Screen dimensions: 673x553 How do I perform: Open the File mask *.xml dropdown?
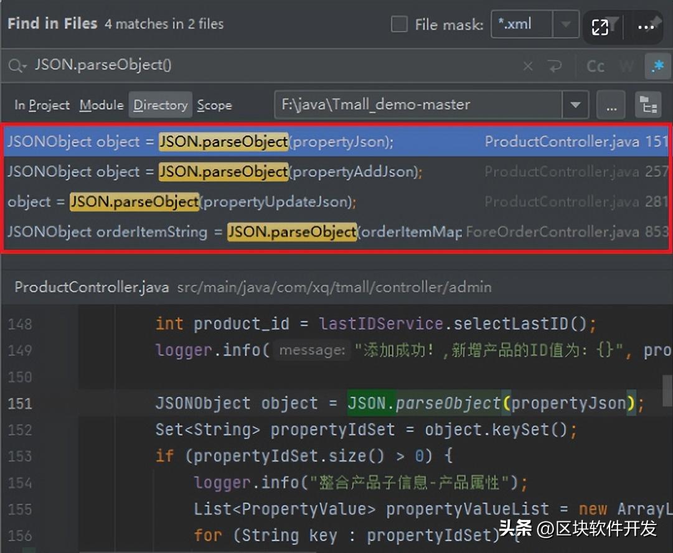(x=565, y=25)
